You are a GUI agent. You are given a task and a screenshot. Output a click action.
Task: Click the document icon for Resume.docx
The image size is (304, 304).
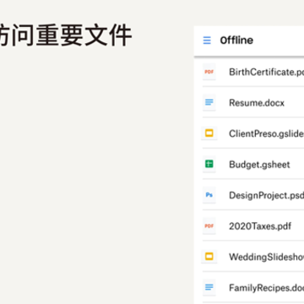(x=209, y=102)
